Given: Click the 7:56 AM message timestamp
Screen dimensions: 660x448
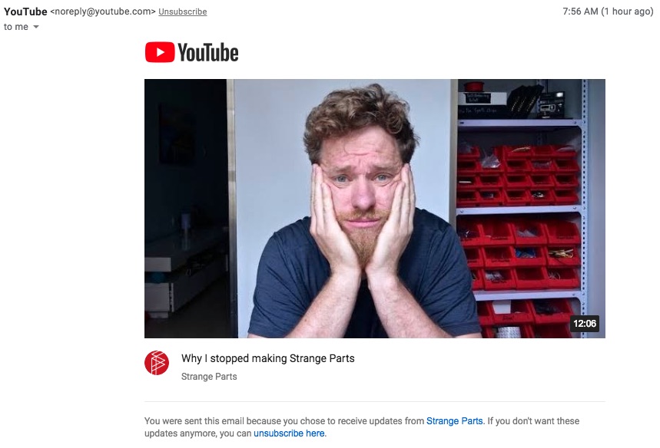Looking at the screenshot, I should [580, 12].
